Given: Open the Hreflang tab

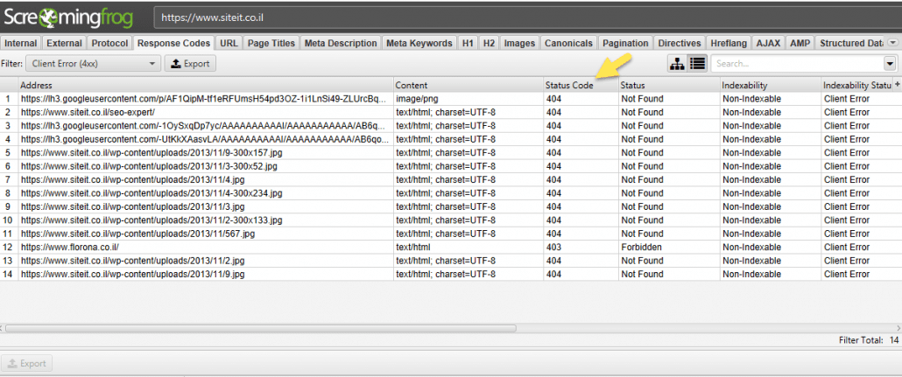Looking at the screenshot, I should click(729, 43).
